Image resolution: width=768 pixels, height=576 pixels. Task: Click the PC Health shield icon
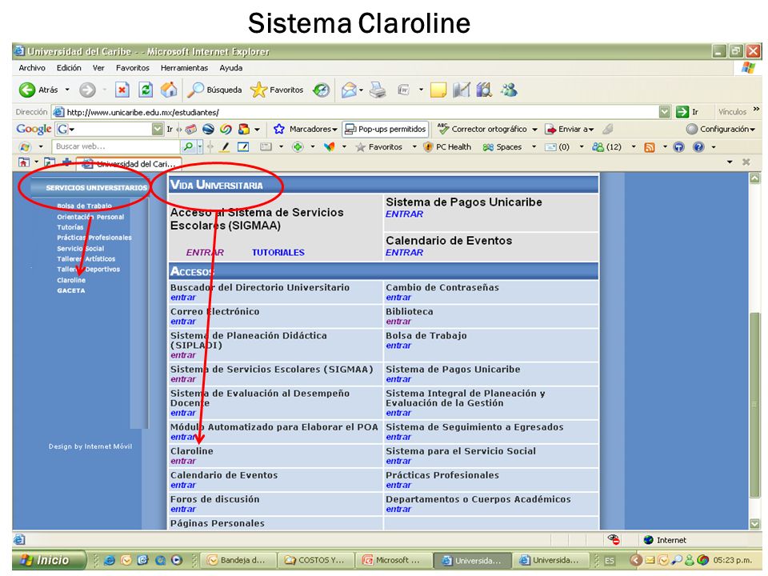(x=447, y=147)
